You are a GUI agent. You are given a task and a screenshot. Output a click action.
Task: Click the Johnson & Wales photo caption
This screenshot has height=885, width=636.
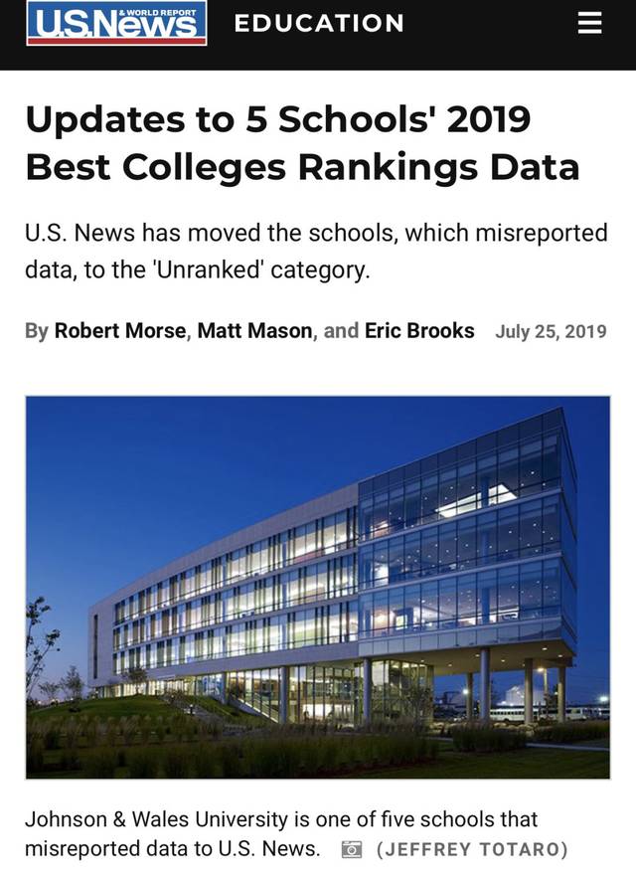pyautogui.click(x=280, y=820)
